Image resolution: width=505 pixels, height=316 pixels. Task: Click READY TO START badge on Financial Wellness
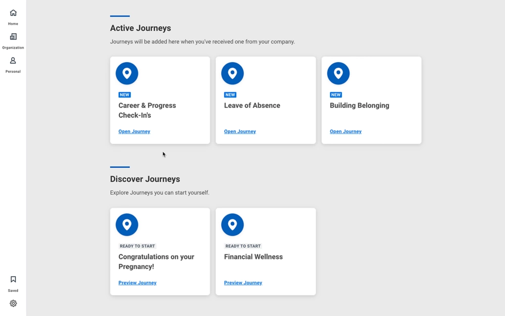pos(243,246)
